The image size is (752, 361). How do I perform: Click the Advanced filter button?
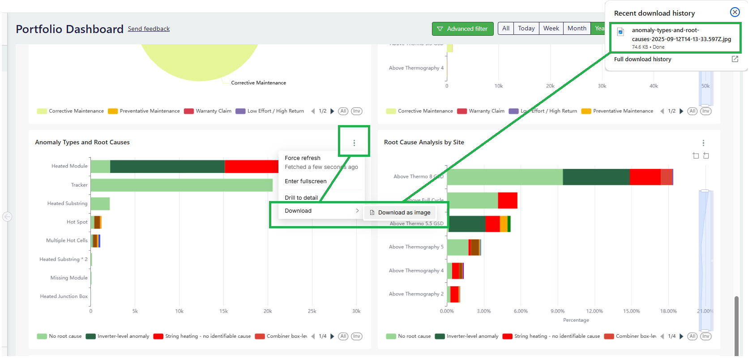coord(462,29)
